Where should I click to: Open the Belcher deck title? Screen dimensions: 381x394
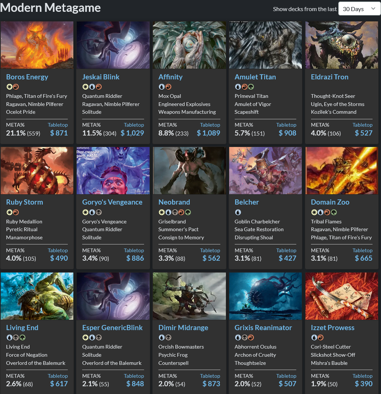pos(247,202)
